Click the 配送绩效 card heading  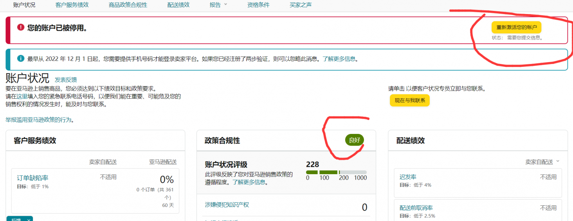pyautogui.click(x=411, y=141)
